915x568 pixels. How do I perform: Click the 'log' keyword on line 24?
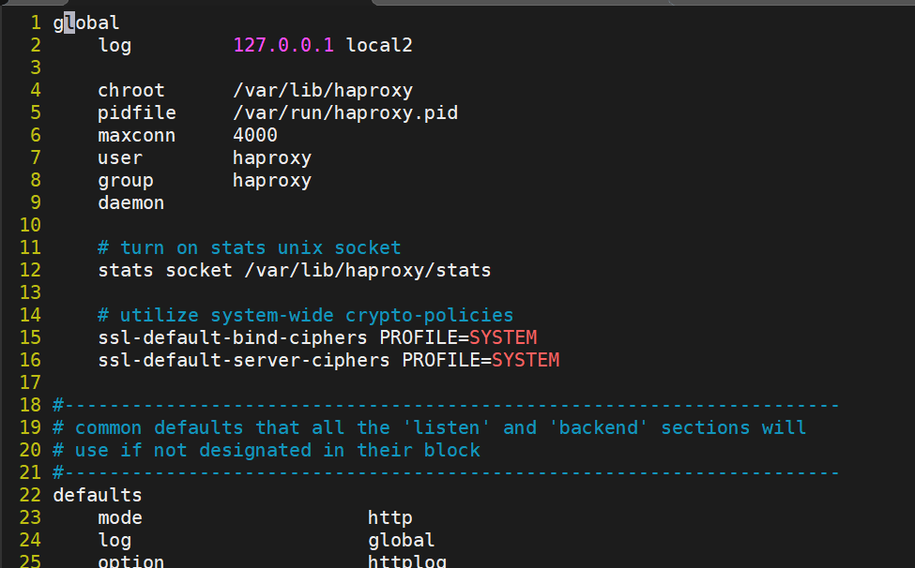point(114,540)
